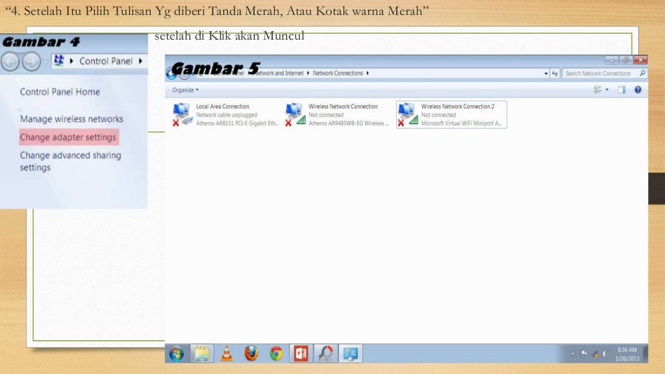Click Control Panel icon in Gambar 4 address bar
This screenshot has height=374, width=665.
[59, 60]
